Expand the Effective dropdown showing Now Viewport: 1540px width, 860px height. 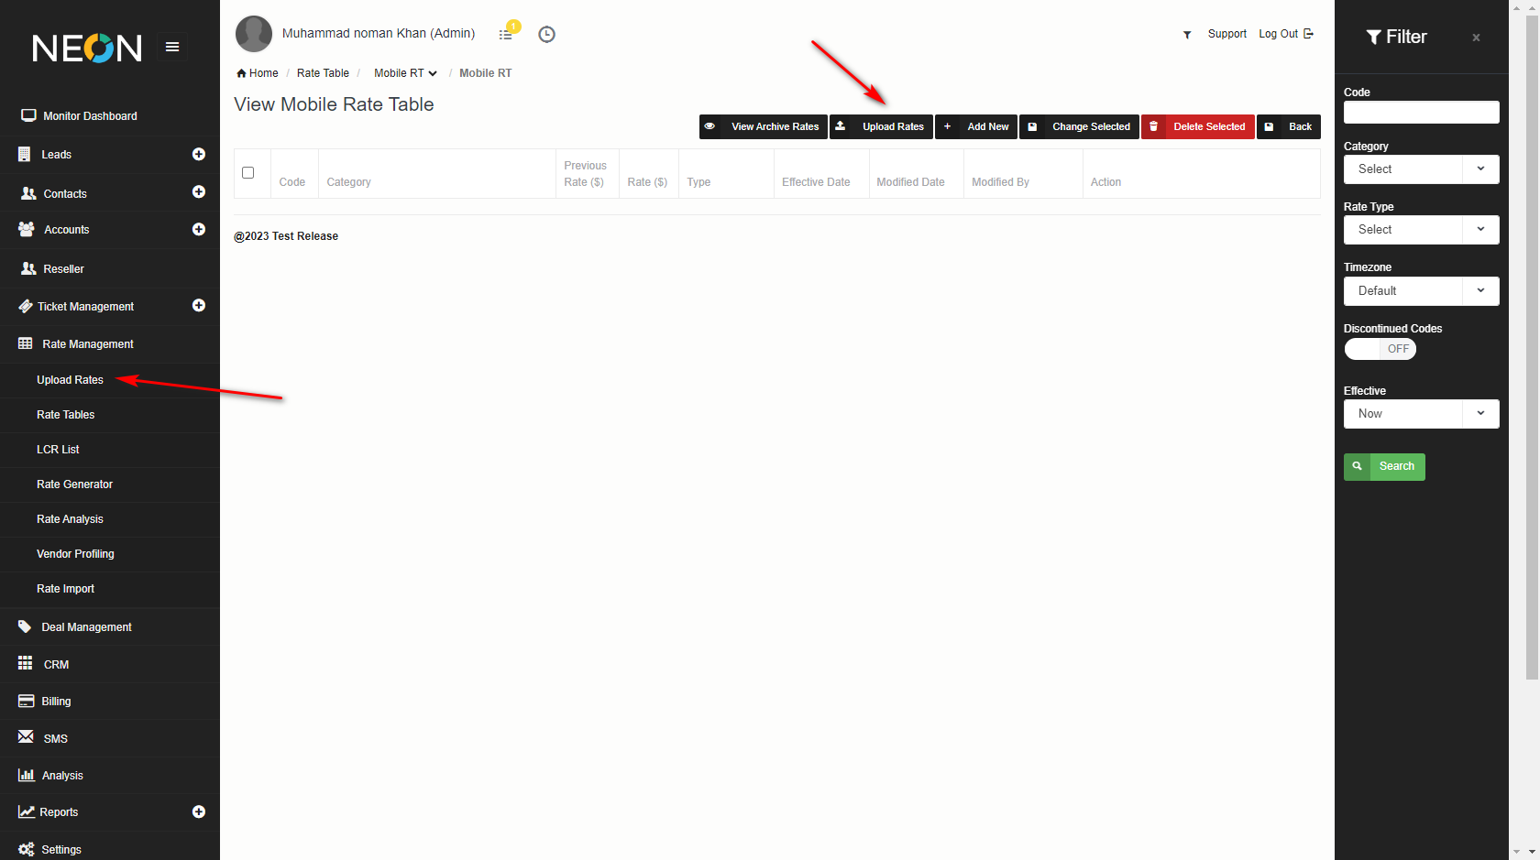coord(1421,414)
